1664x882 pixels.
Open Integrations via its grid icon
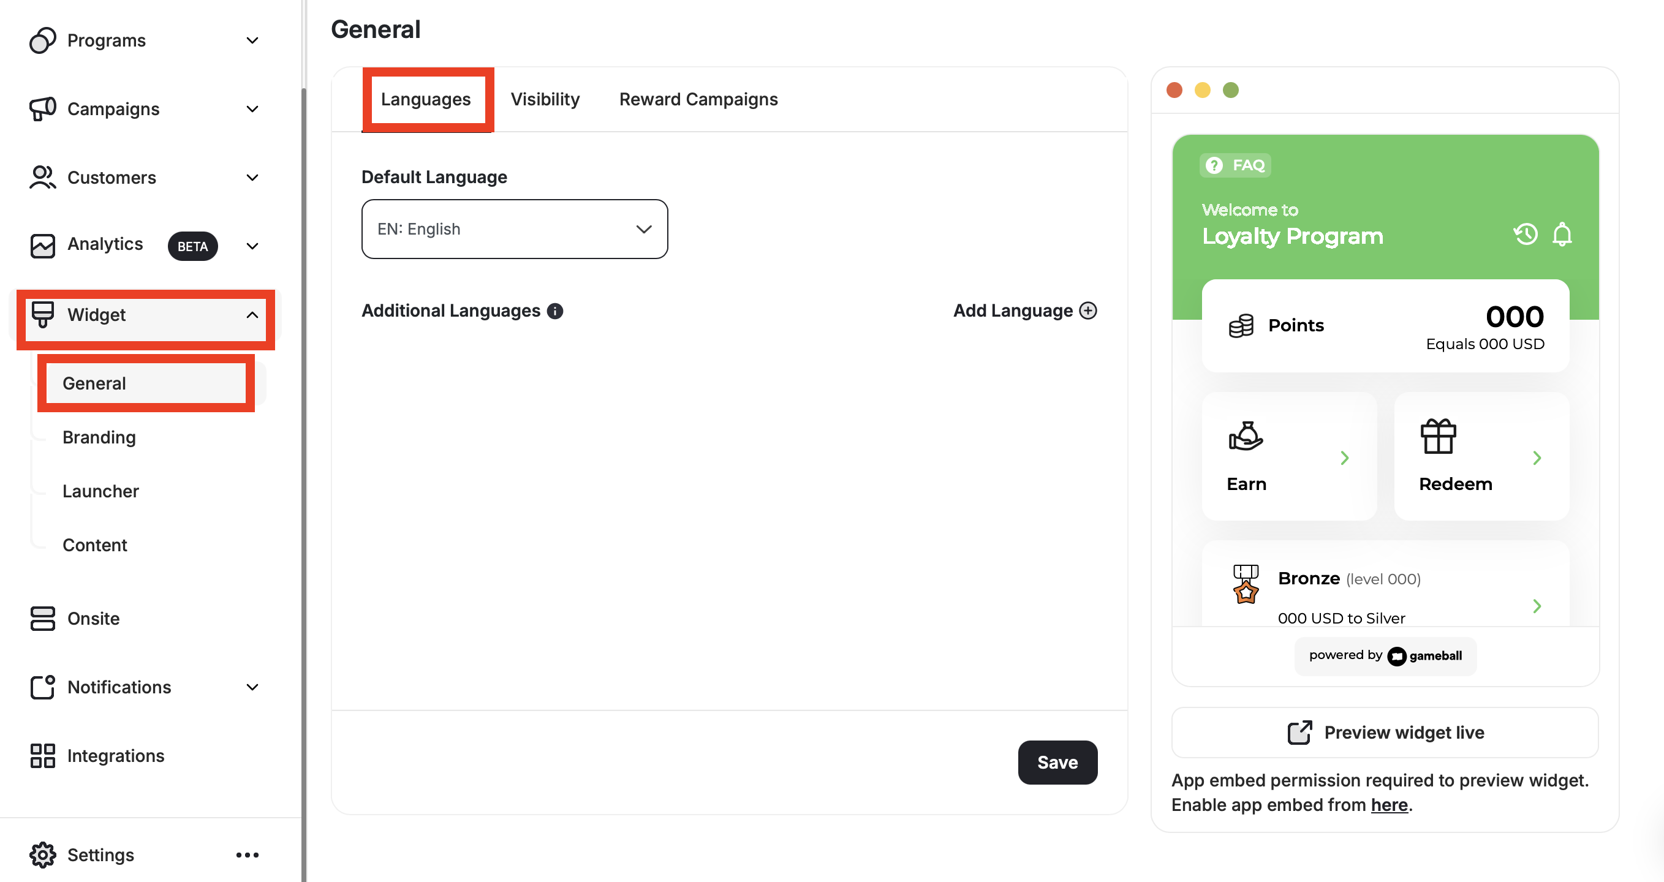pyautogui.click(x=42, y=755)
